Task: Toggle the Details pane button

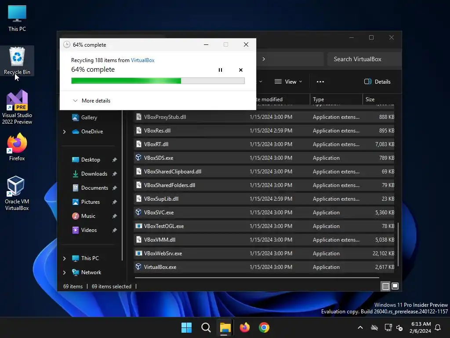Action: (377, 81)
